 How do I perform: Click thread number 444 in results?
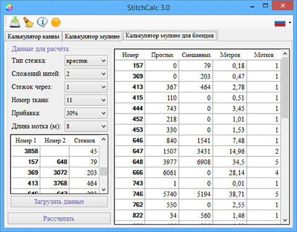(130, 109)
